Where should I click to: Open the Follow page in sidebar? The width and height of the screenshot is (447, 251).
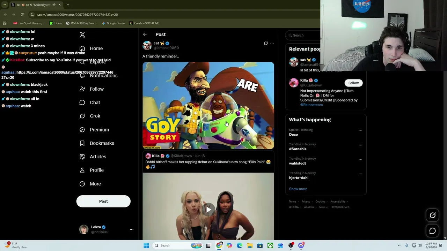pos(91,89)
